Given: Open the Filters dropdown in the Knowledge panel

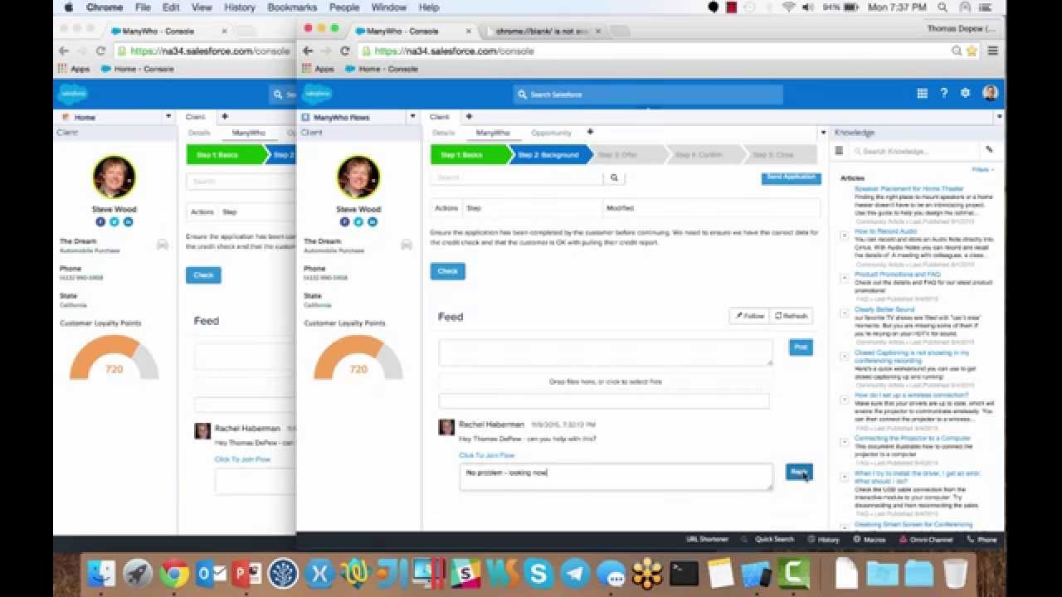Looking at the screenshot, I should coord(982,169).
